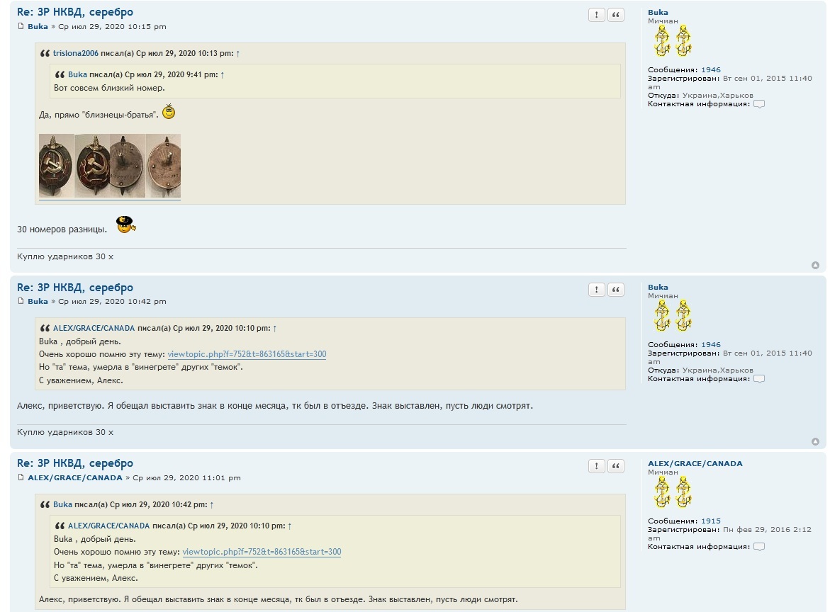The width and height of the screenshot is (830, 612).
Task: Open ALEX/GRACE/CANADA profile in right sidebar
Action: pos(695,464)
